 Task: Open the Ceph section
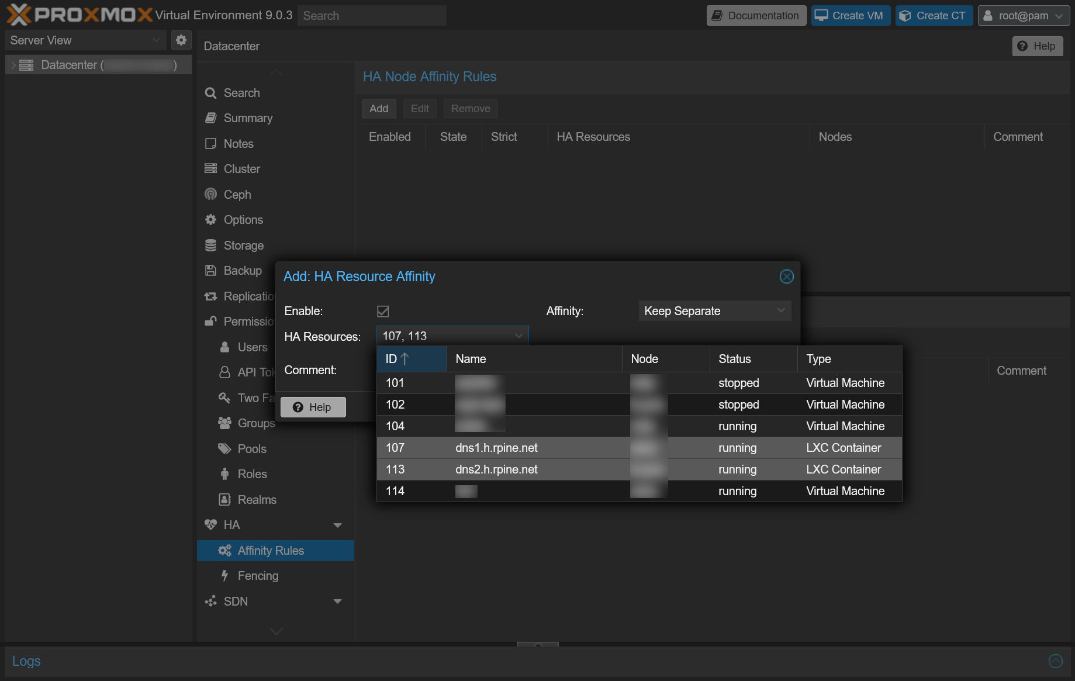(237, 195)
